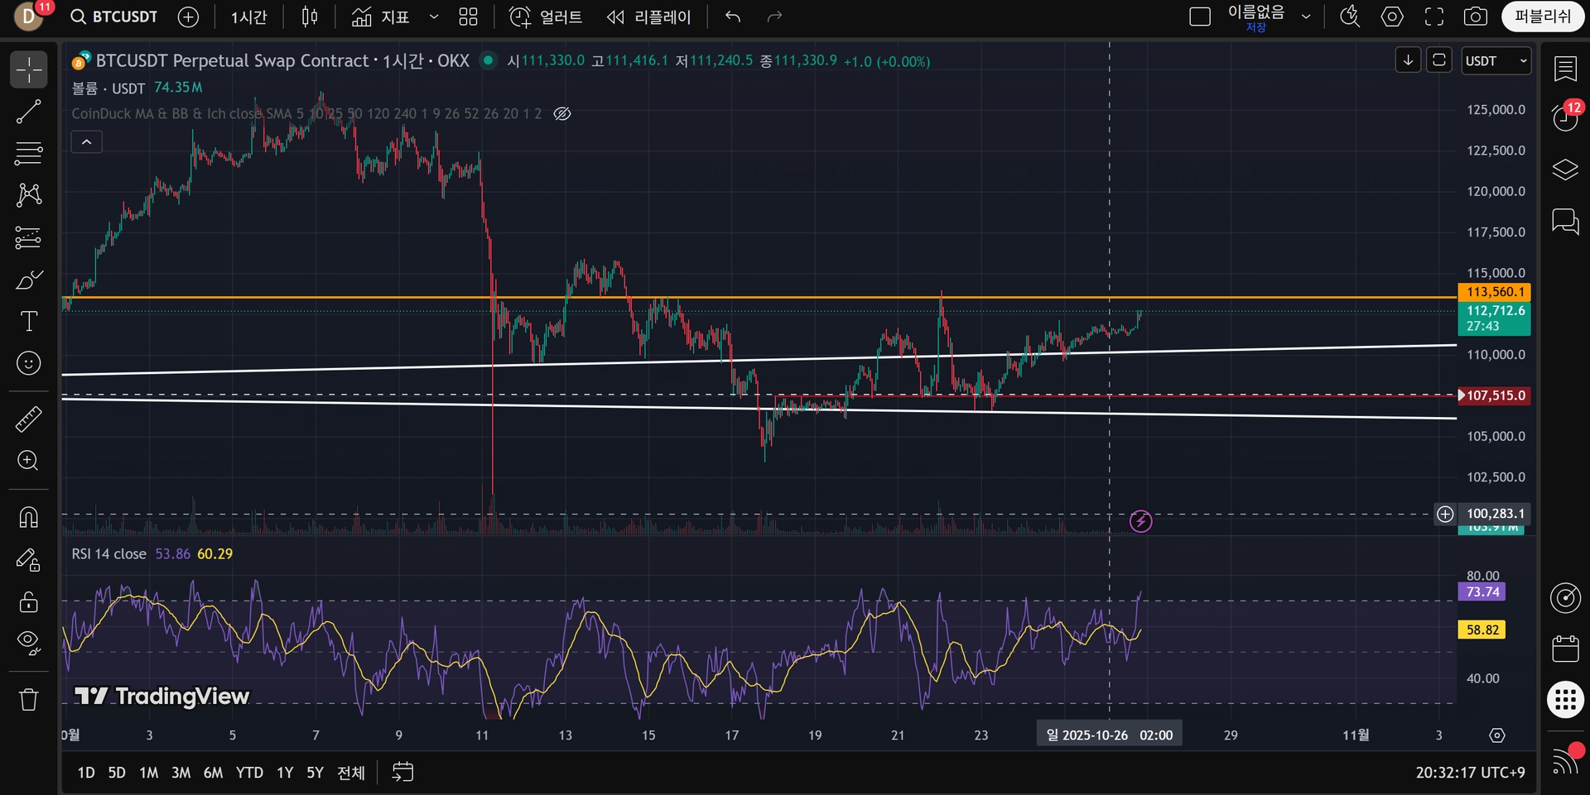Open BTCUSDT symbol search
The height and width of the screenshot is (795, 1590).
[x=115, y=17]
